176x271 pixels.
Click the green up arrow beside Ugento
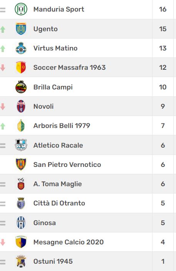(x=3, y=29)
